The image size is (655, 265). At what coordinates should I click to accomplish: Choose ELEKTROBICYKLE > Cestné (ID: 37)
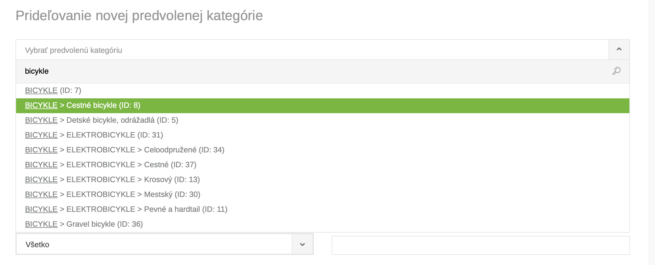click(323, 165)
